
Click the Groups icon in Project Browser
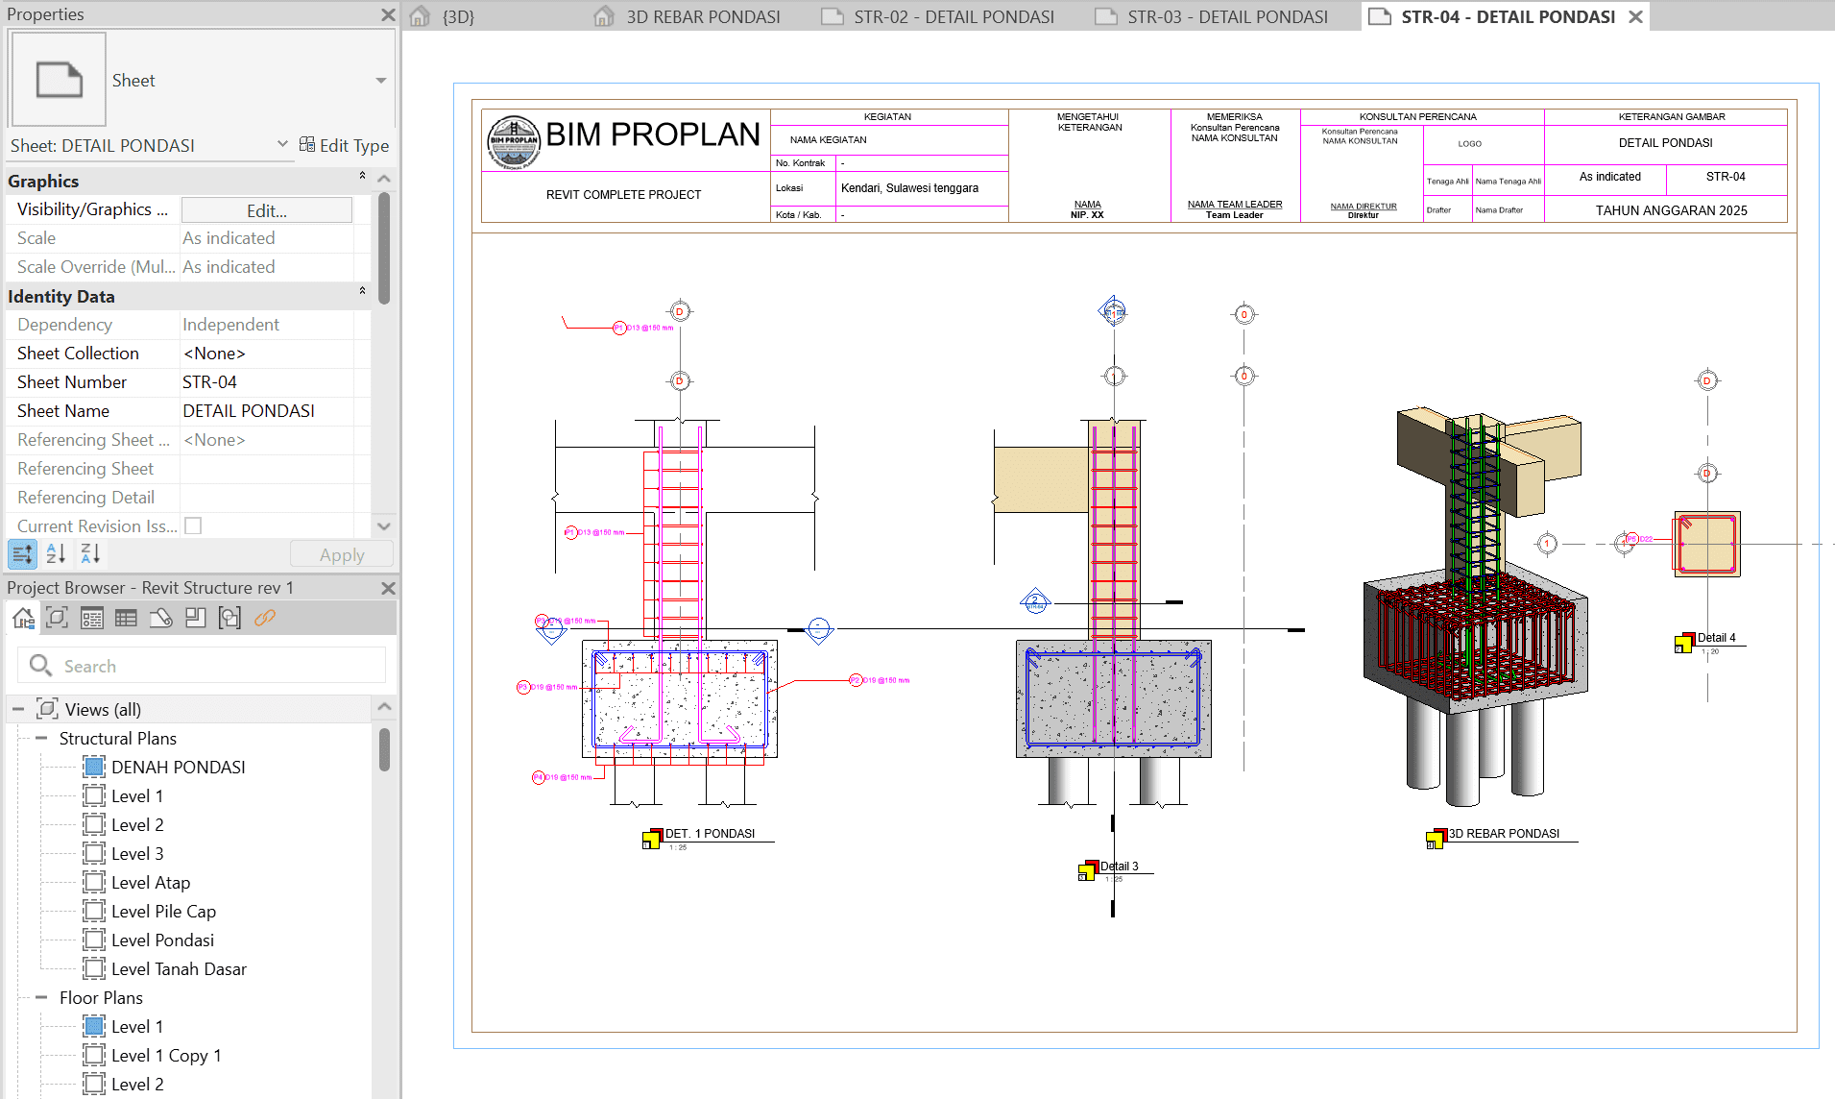point(229,618)
